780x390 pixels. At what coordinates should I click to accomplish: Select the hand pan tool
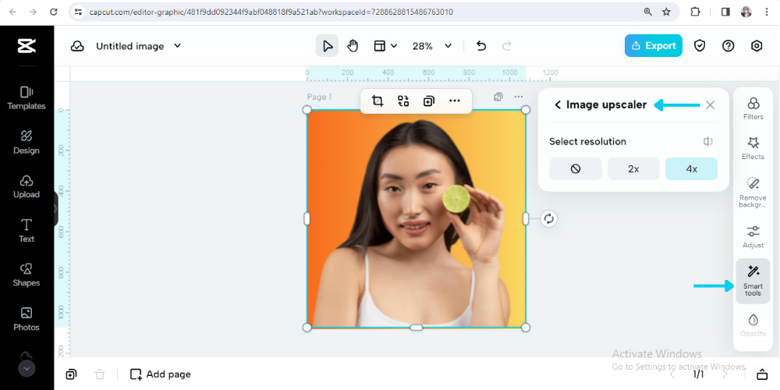(353, 46)
